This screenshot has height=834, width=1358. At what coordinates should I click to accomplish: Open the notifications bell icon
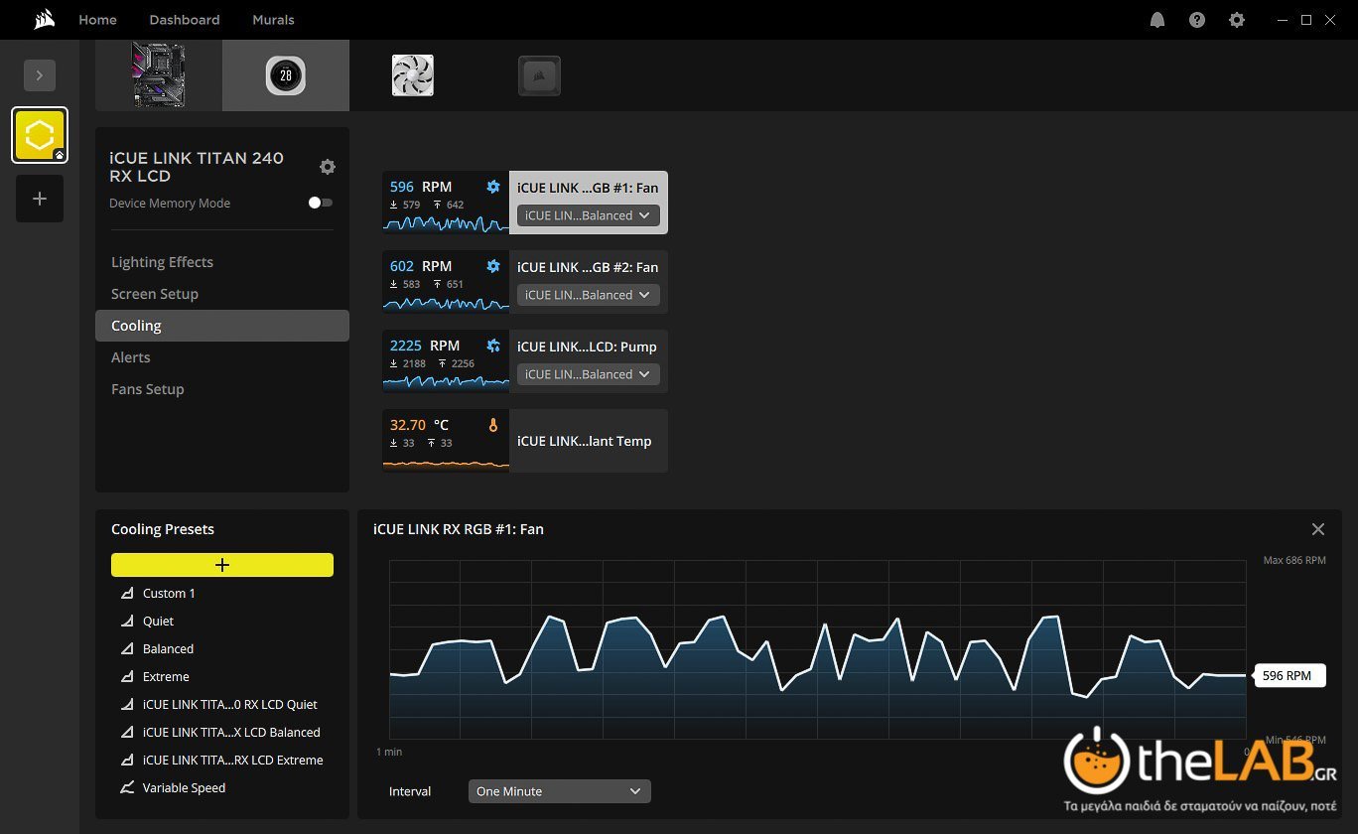coord(1157,20)
